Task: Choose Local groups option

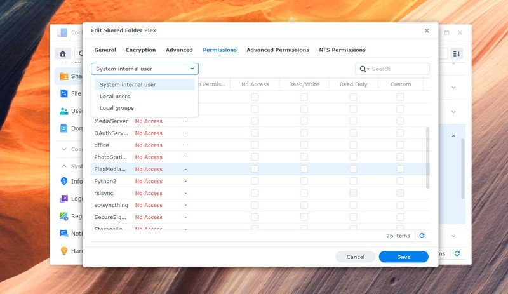Action: (145, 108)
